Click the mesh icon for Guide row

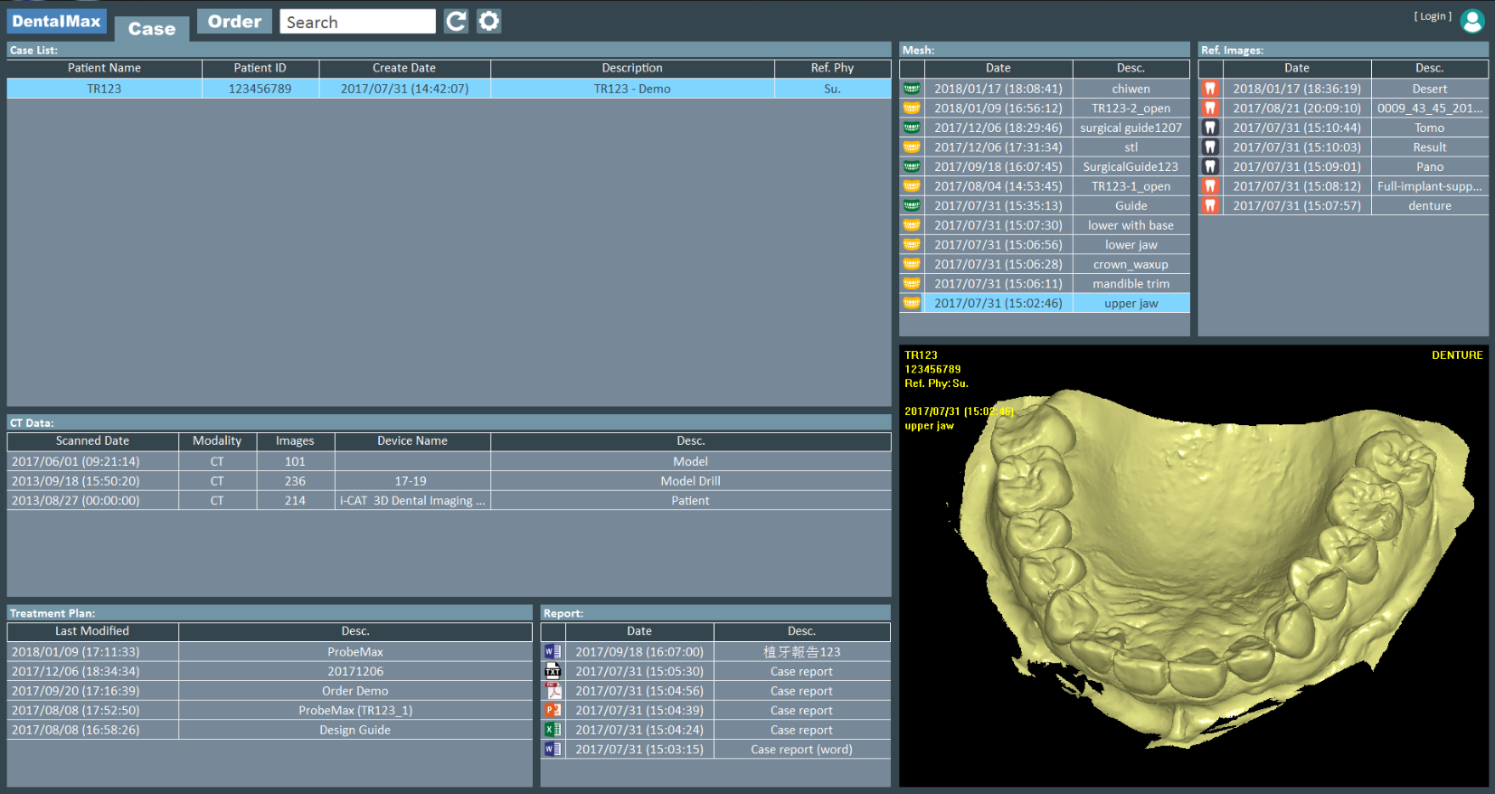click(912, 206)
